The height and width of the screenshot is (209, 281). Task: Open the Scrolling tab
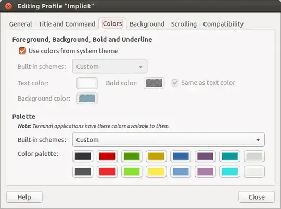(184, 24)
